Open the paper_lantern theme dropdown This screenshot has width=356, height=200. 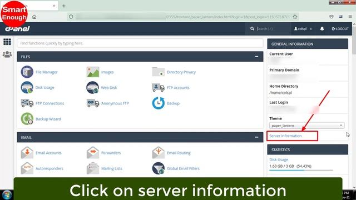[306, 126]
